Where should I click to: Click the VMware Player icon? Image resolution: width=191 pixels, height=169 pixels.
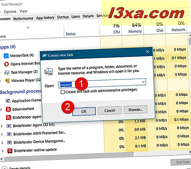[x=7, y=81]
